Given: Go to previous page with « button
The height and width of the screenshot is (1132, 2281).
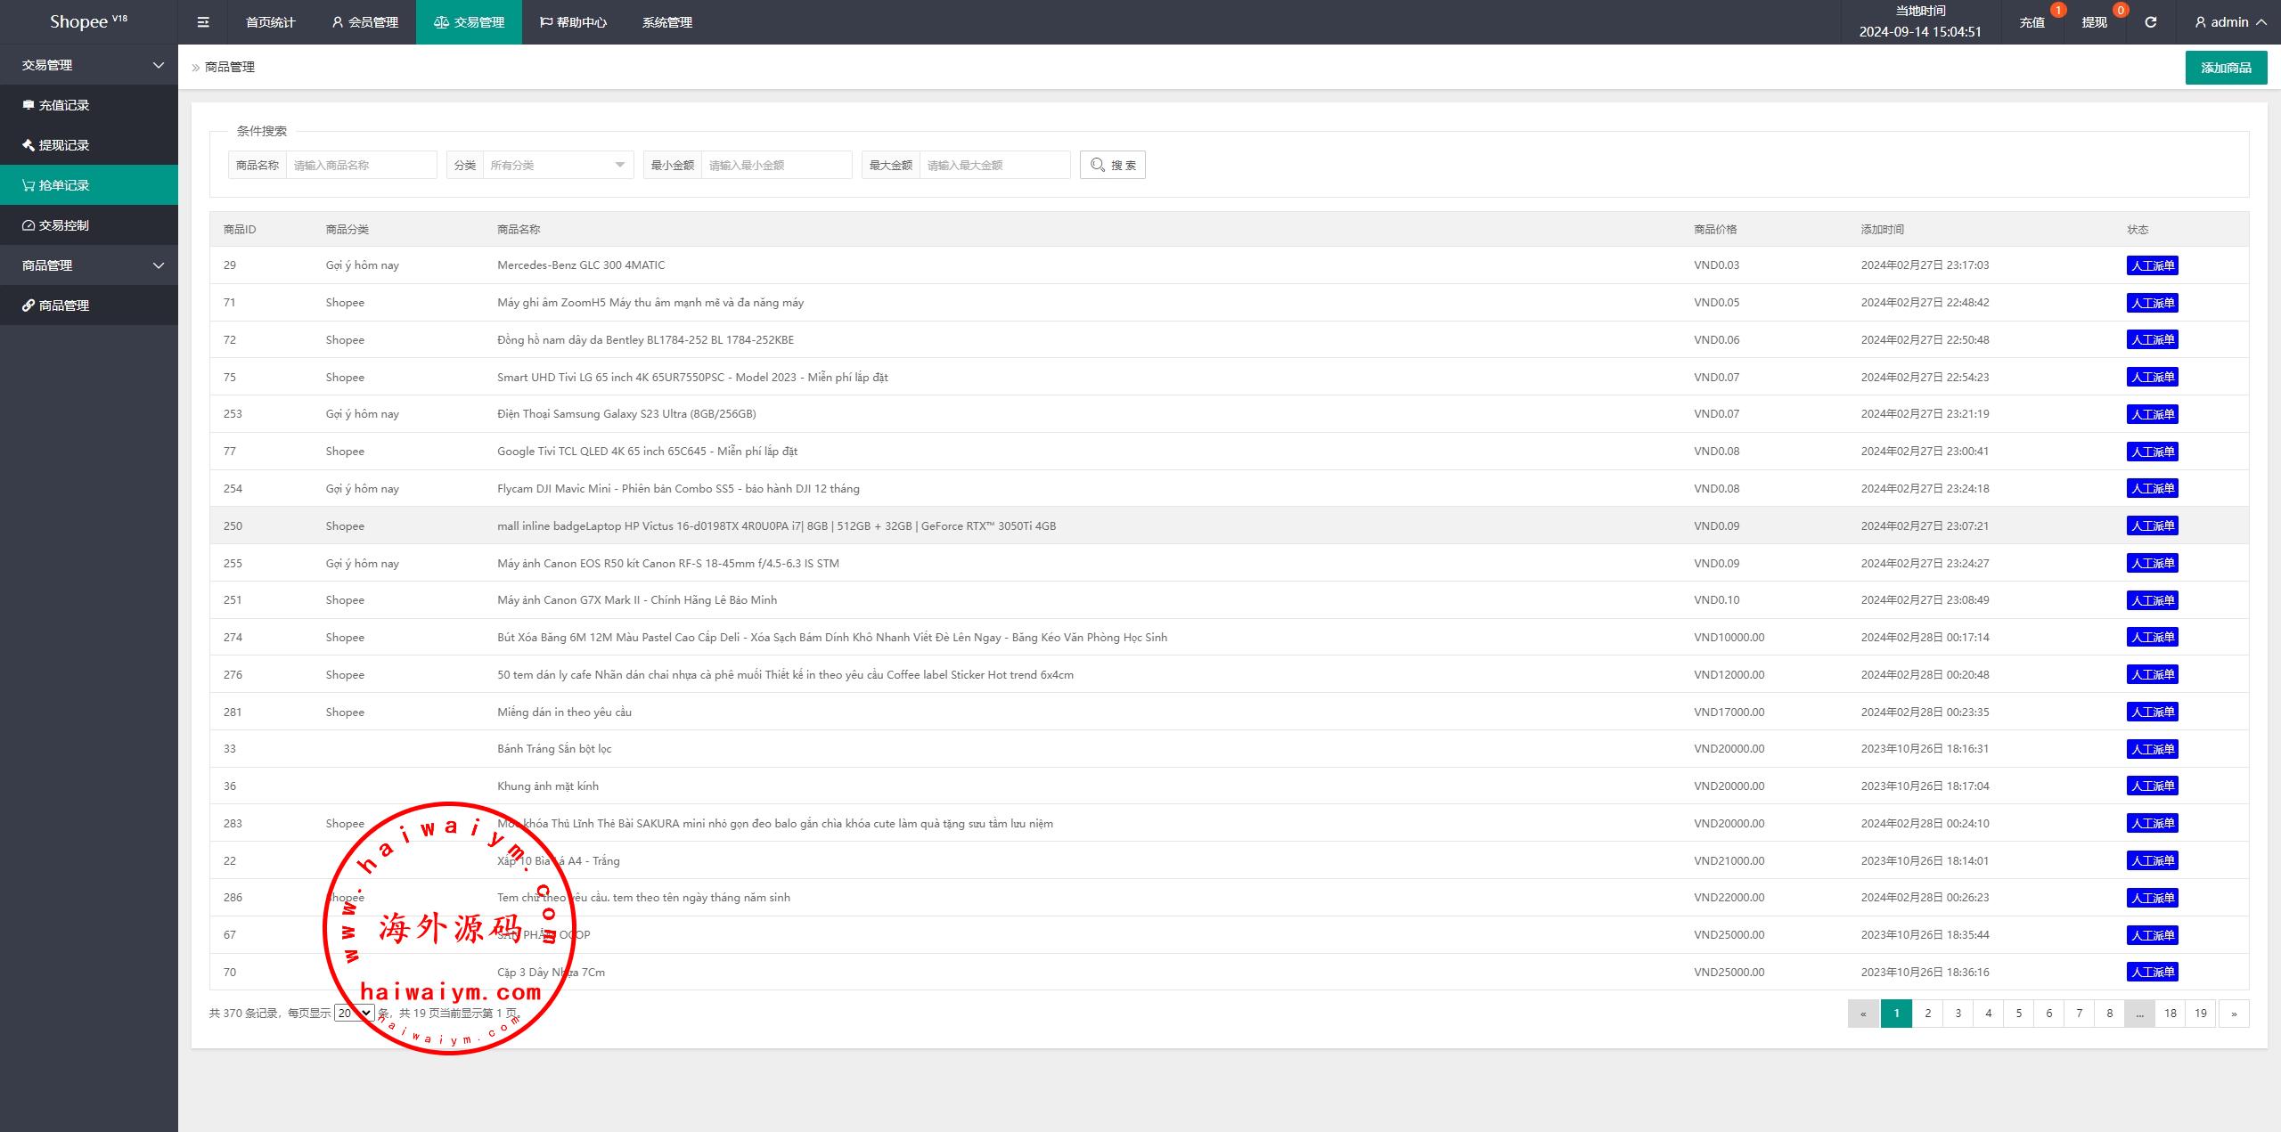Looking at the screenshot, I should [x=1863, y=1014].
